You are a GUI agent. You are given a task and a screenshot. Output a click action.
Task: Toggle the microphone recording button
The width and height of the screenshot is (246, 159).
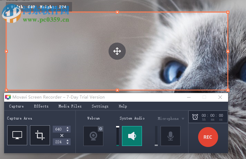(x=171, y=136)
